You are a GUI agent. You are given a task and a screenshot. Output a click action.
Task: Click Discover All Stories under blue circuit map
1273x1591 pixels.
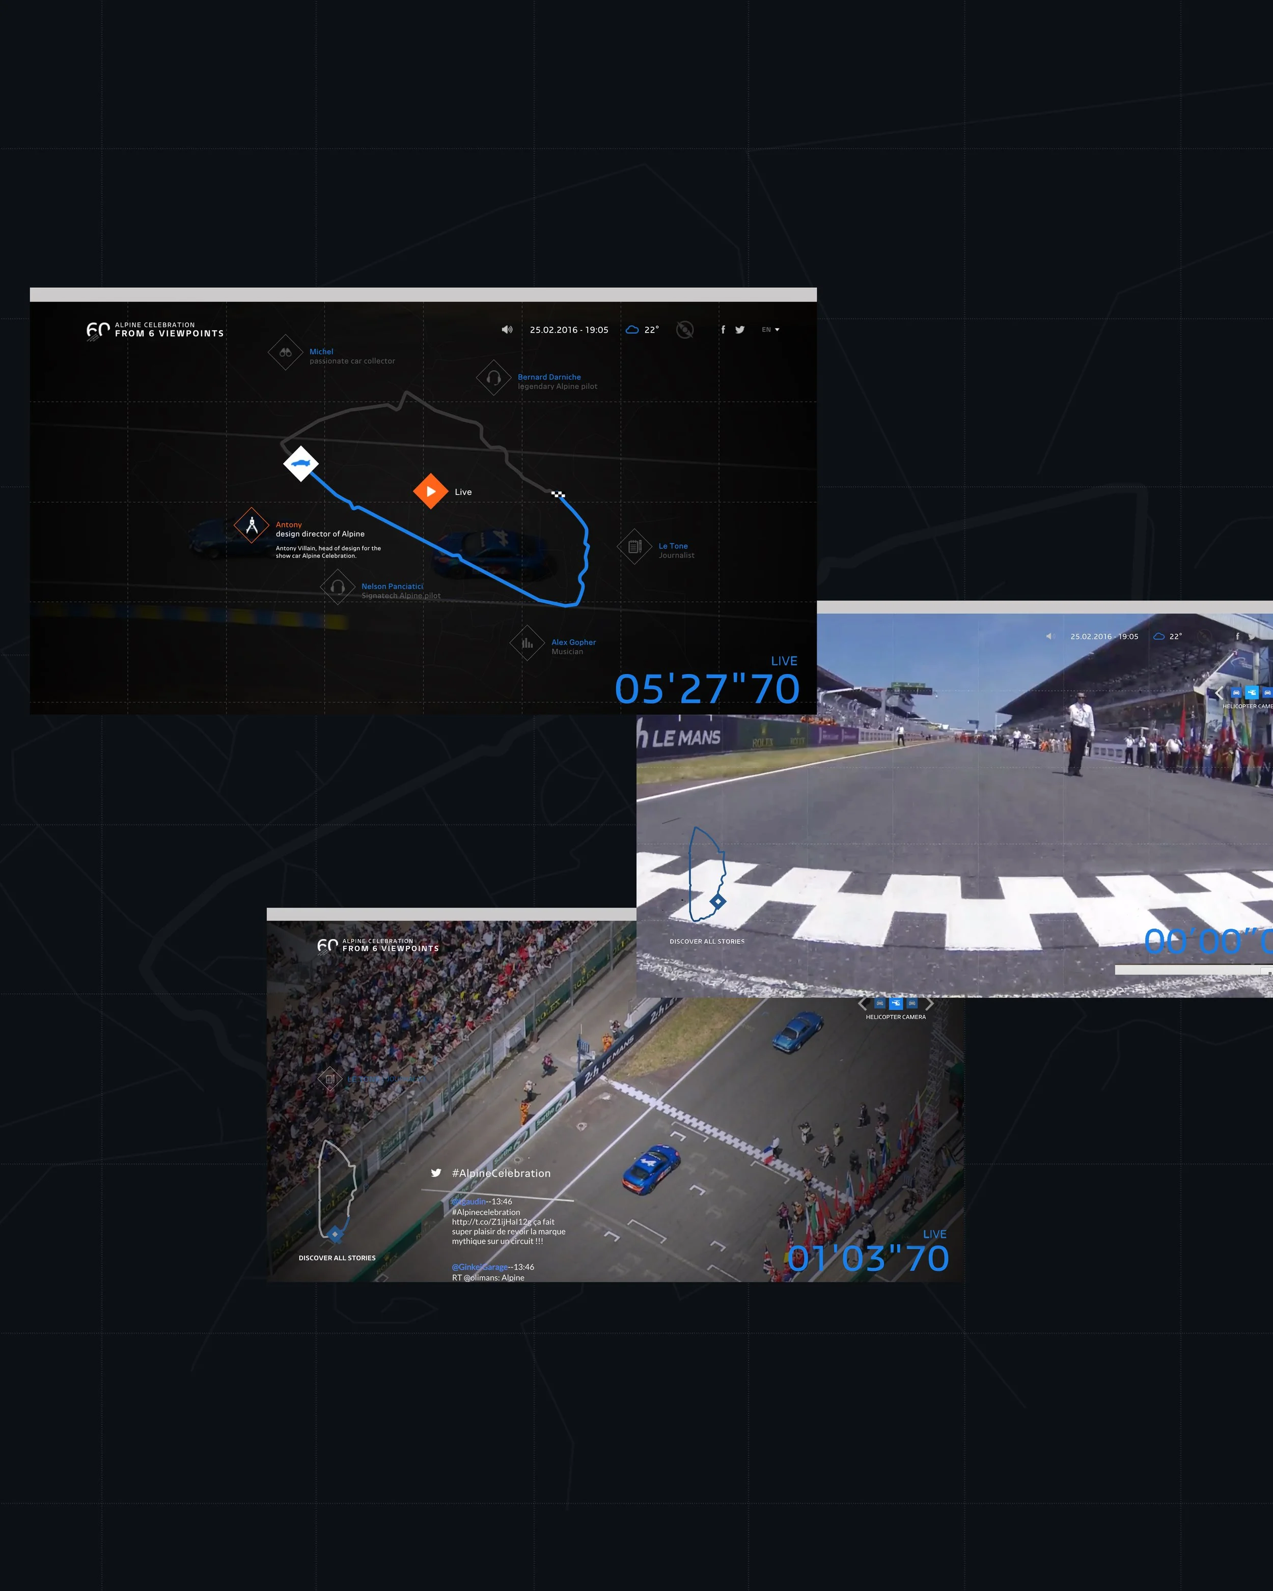coord(707,941)
